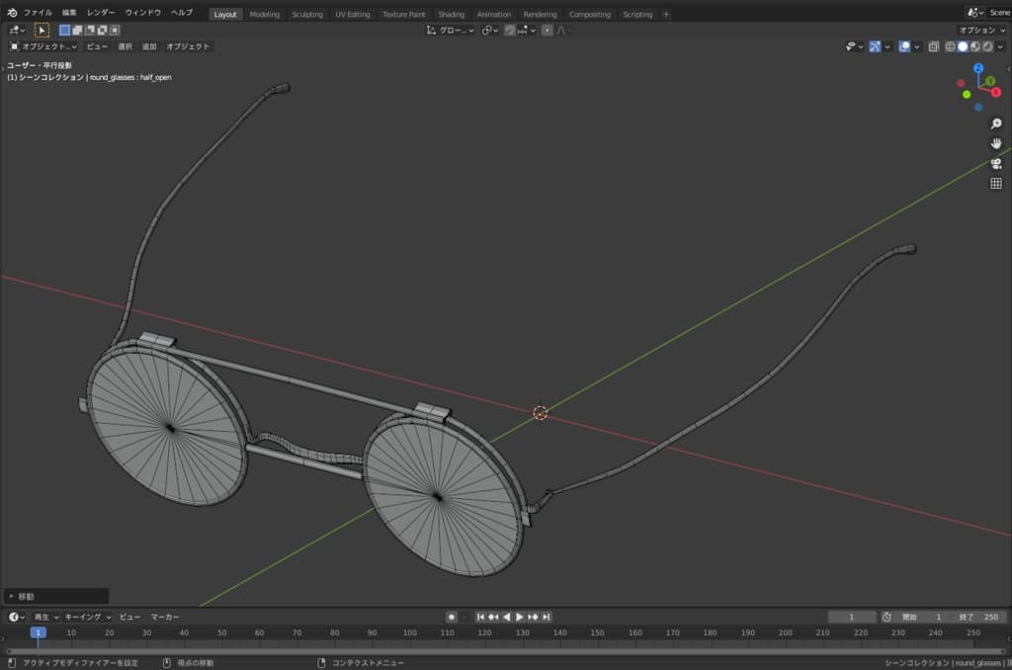
Task: Select the Layout workspace tab
Action: 225,14
